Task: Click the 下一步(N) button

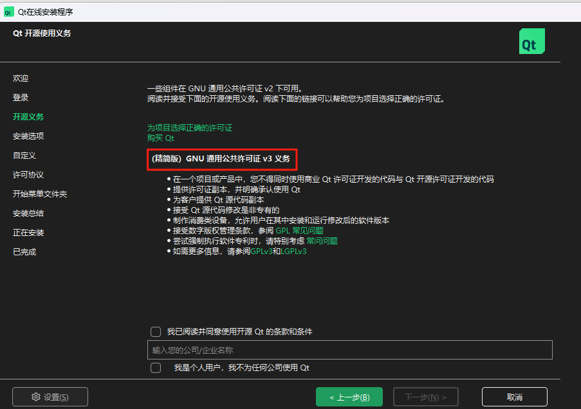Action: (x=426, y=397)
